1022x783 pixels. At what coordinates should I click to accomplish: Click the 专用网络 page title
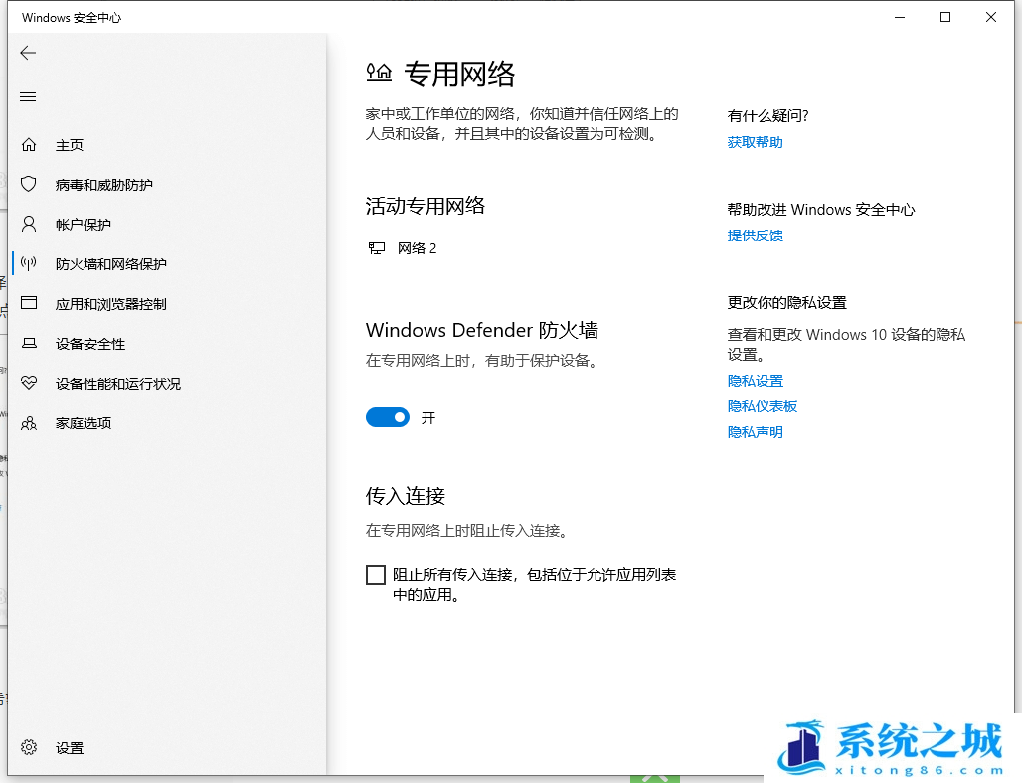tap(459, 74)
